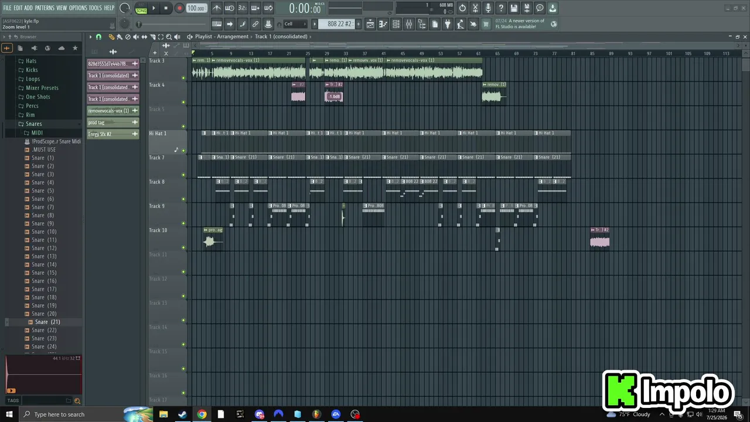Toggle the mute switch for Track 4
The width and height of the screenshot is (750, 422).
click(183, 102)
